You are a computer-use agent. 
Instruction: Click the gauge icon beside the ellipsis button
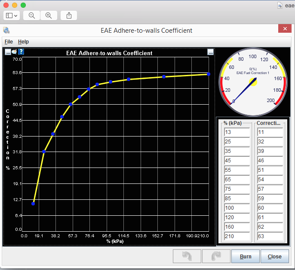tap(14, 52)
